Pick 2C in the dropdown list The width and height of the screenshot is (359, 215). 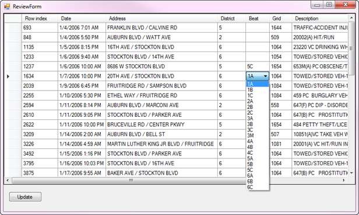tap(258, 113)
